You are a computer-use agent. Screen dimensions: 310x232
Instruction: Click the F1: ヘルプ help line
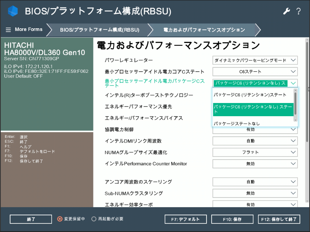click(18, 147)
